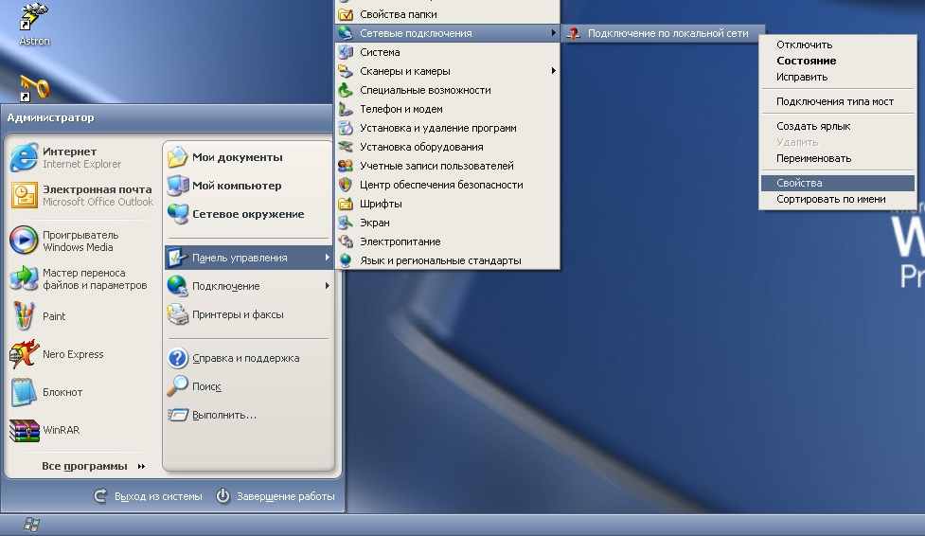Viewport: 925px width, 536px height.
Task: Click the Astron desktop shortcut icon
Action: (x=33, y=16)
